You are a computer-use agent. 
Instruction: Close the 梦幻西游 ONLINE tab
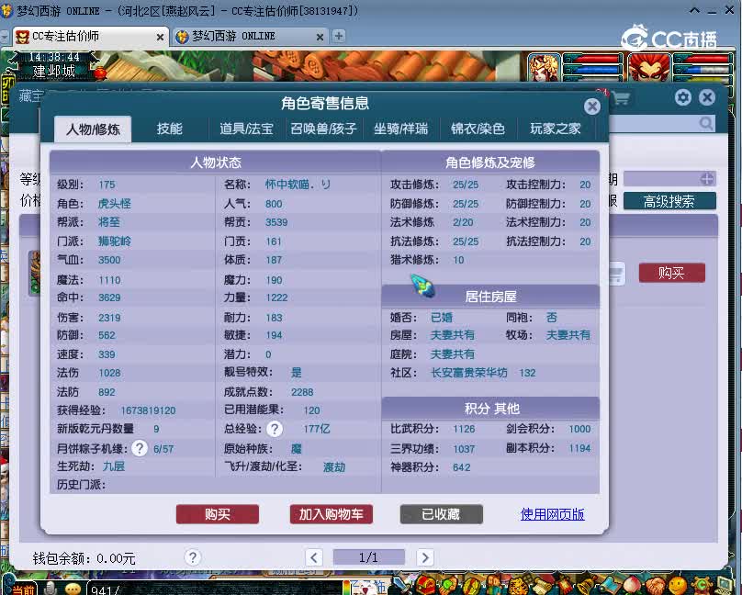tap(320, 37)
